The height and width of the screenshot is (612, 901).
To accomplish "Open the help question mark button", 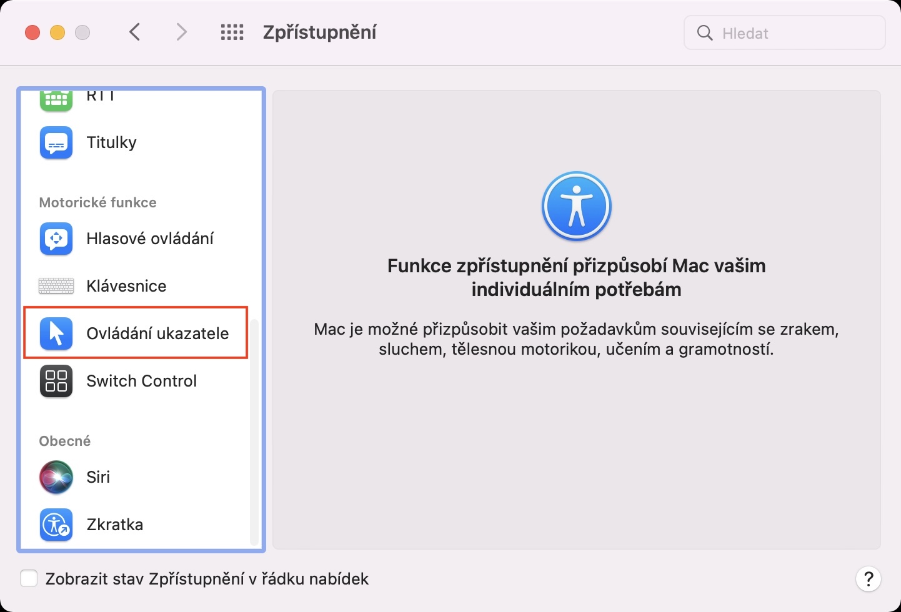I will tap(868, 578).
